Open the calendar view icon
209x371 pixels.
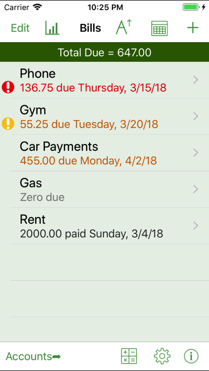click(159, 28)
